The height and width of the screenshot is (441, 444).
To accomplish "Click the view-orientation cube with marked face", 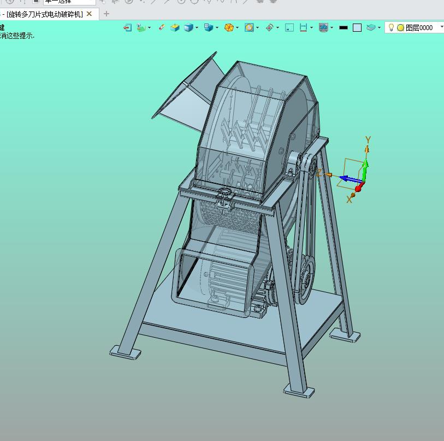I will click(209, 27).
